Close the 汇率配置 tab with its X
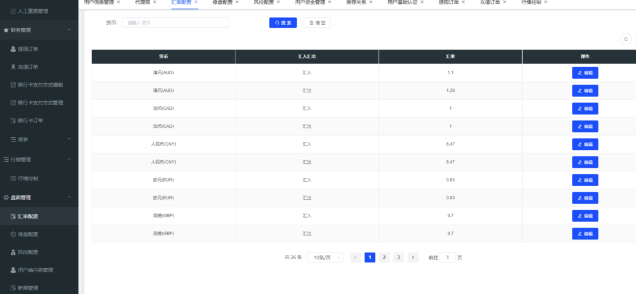Viewport: 636px width, 294px height. (x=196, y=2)
